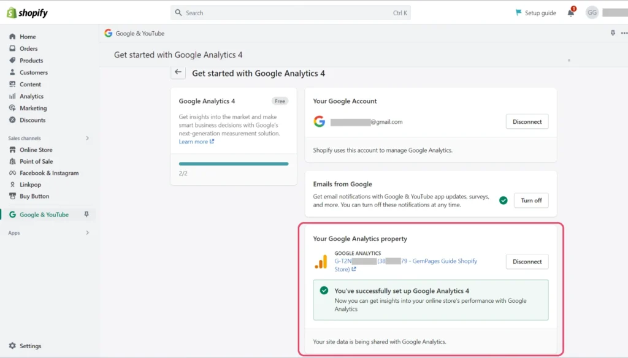628x358 pixels.
Task: Click the Facebook & Instagram Meta icon
Action: [12, 173]
